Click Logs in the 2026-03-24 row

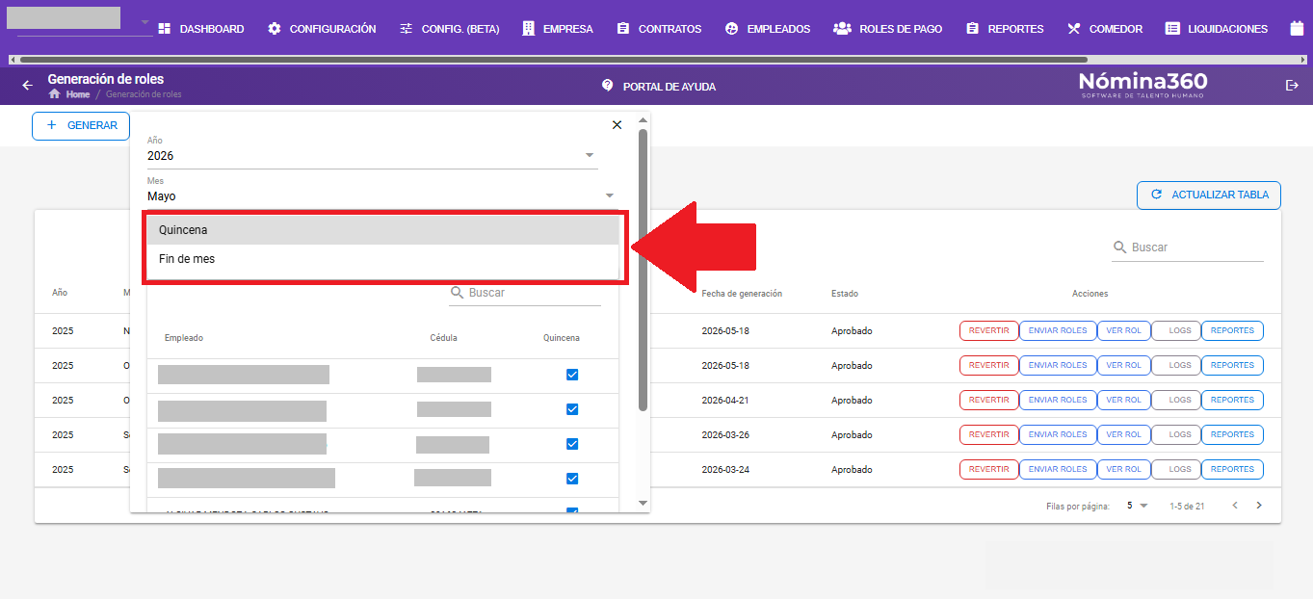click(x=1176, y=469)
